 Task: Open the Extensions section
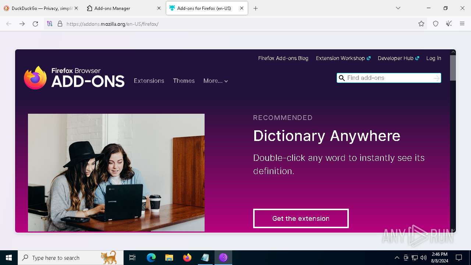(149, 81)
